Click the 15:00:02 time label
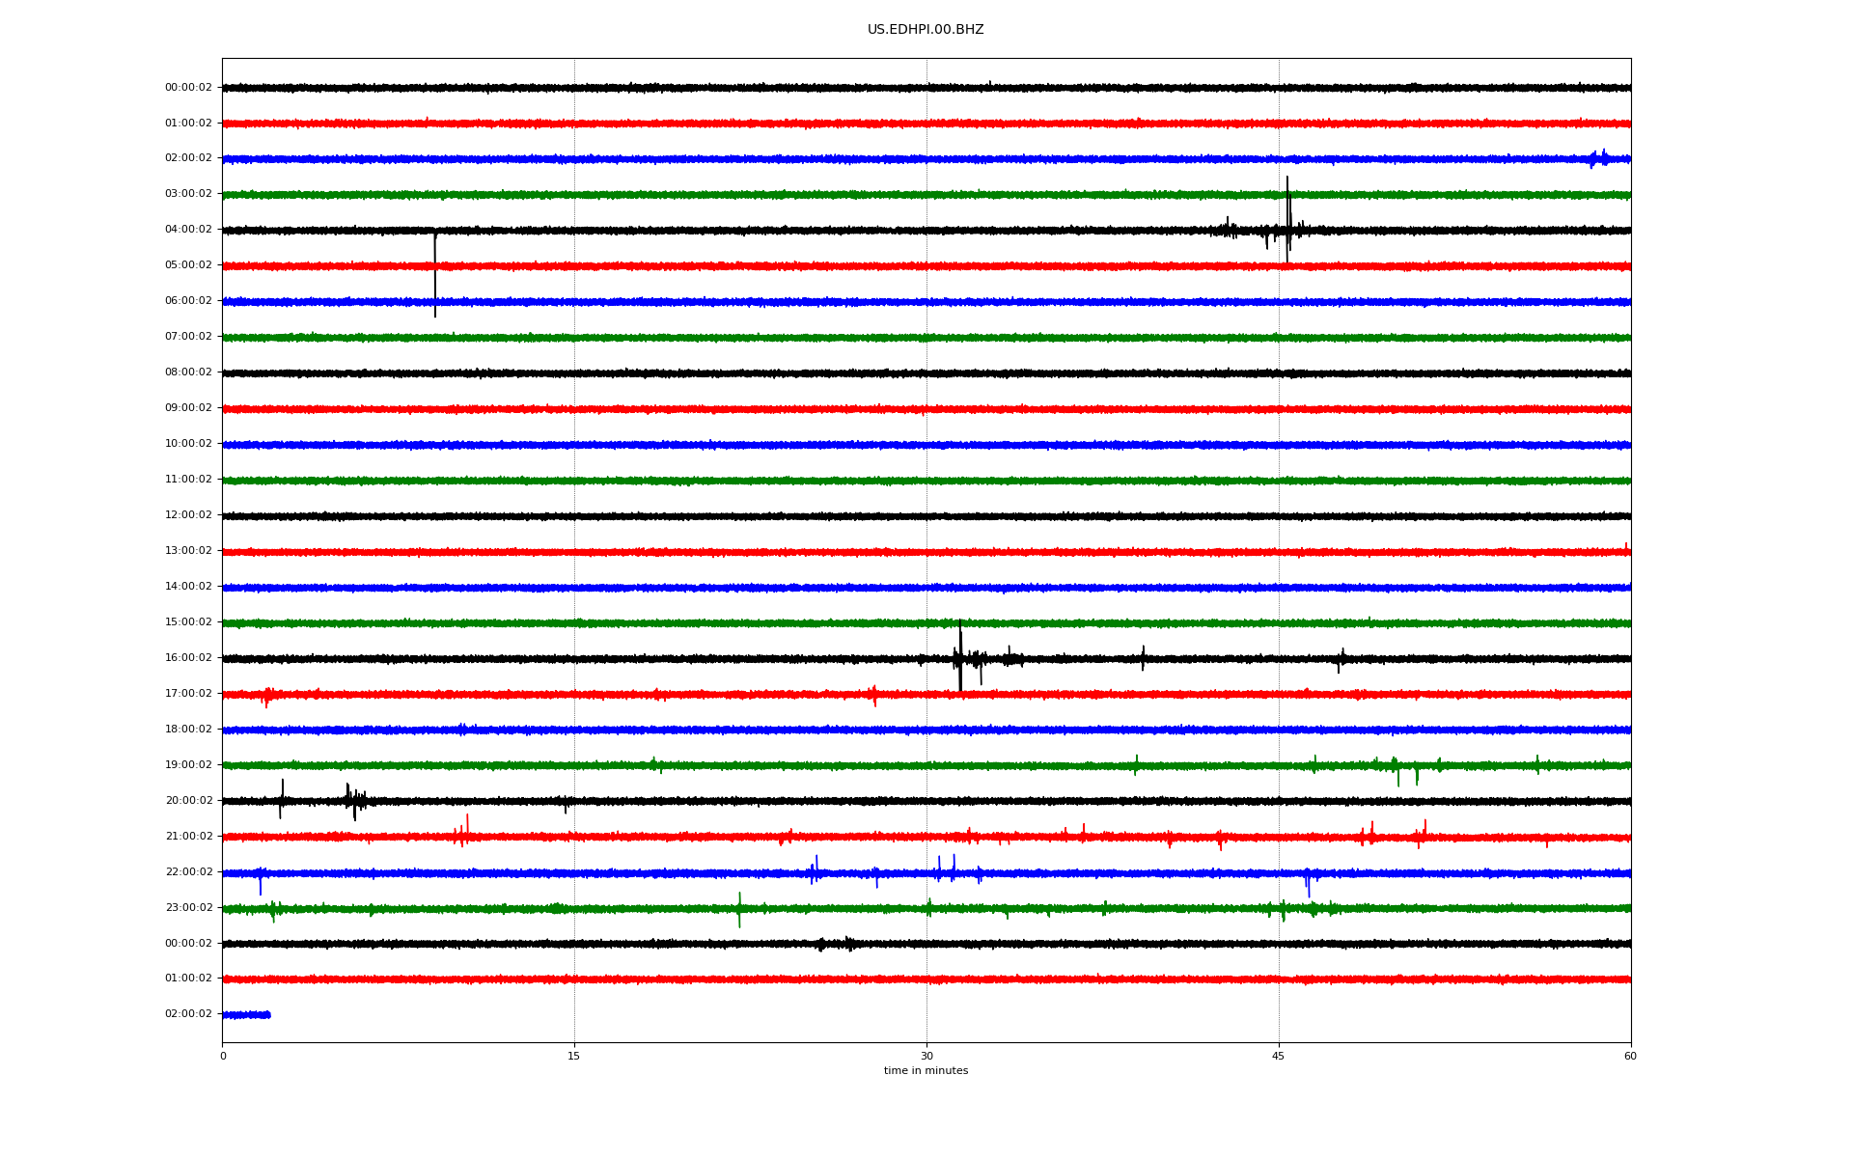The width and height of the screenshot is (1853, 1158). point(188,622)
